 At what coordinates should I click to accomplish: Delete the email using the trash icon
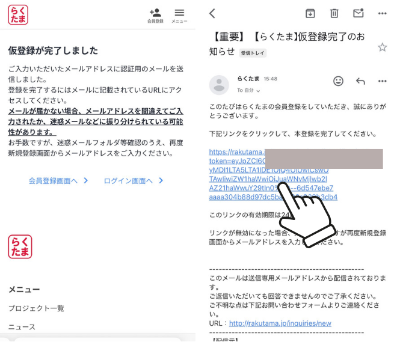point(334,13)
